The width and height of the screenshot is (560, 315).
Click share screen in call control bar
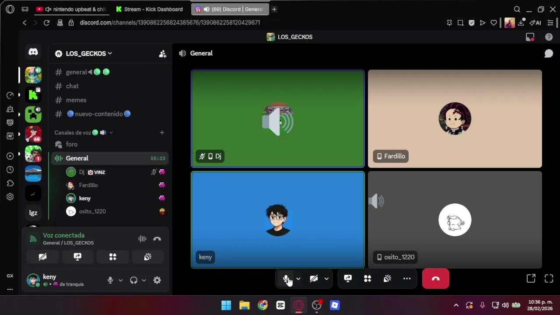348,279
